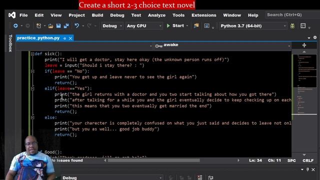Collapse the else block
This screenshot has height=180, width=320.
(x=32, y=117)
